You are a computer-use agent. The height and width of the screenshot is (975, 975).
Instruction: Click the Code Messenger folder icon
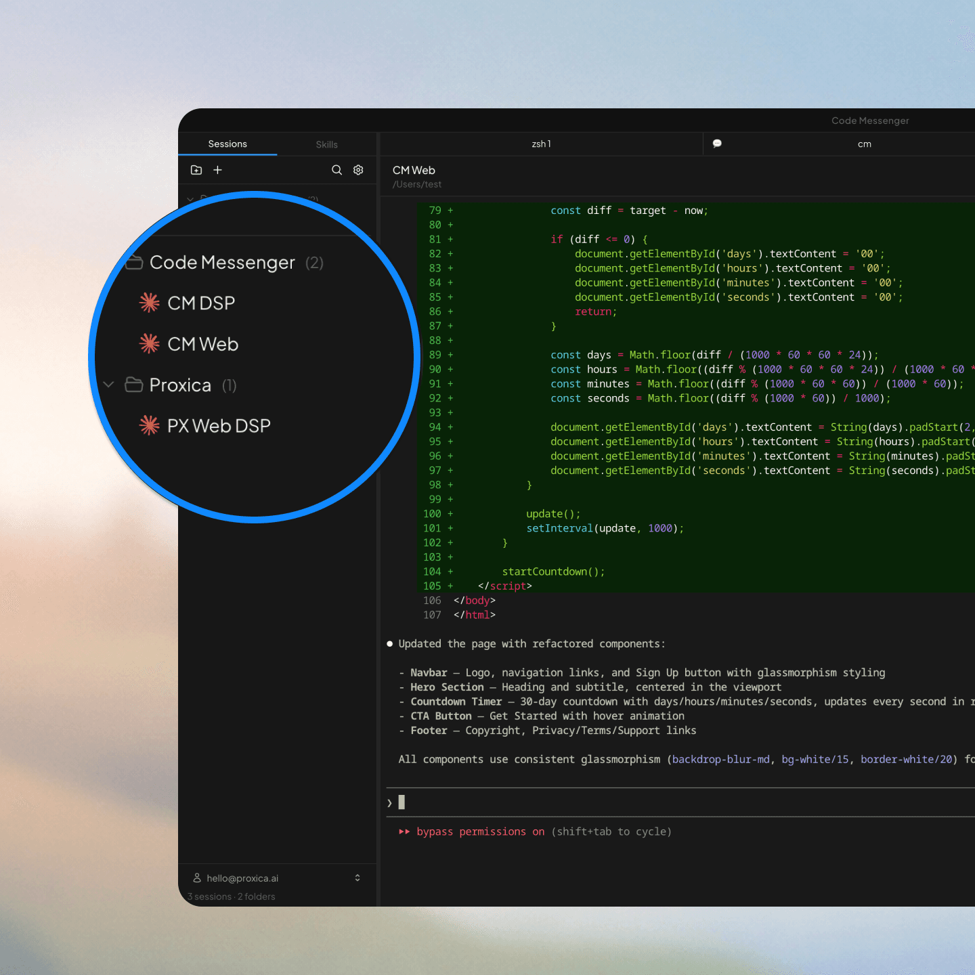(134, 262)
